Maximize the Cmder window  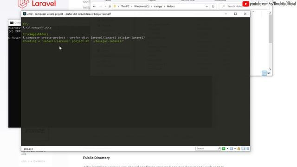pyautogui.click(x=235, y=14)
